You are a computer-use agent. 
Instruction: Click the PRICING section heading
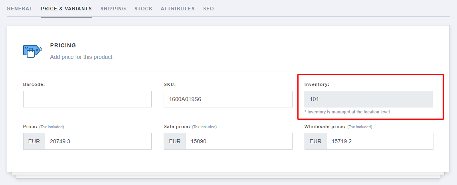[63, 46]
